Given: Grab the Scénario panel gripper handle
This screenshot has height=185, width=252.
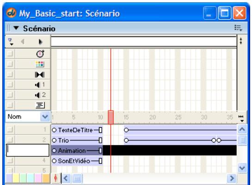Looking at the screenshot, I should [9, 28].
